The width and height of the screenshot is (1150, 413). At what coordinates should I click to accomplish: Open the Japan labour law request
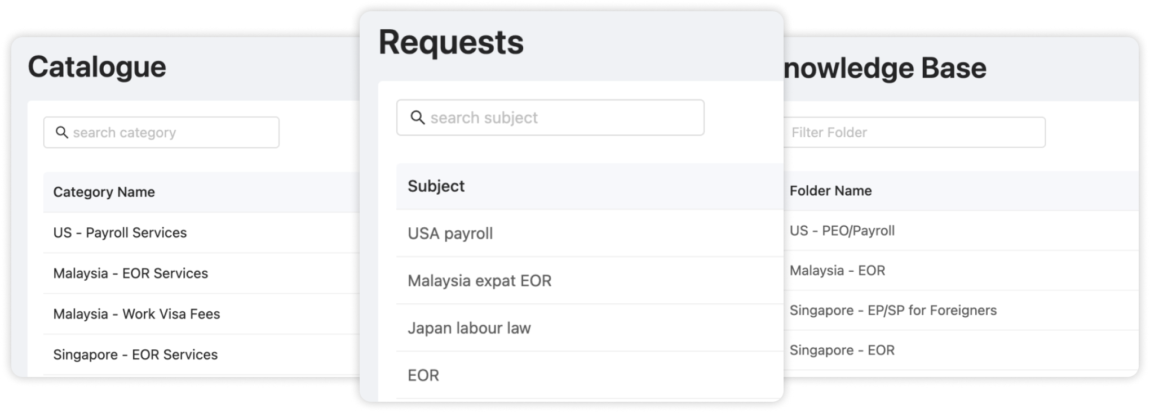point(469,328)
